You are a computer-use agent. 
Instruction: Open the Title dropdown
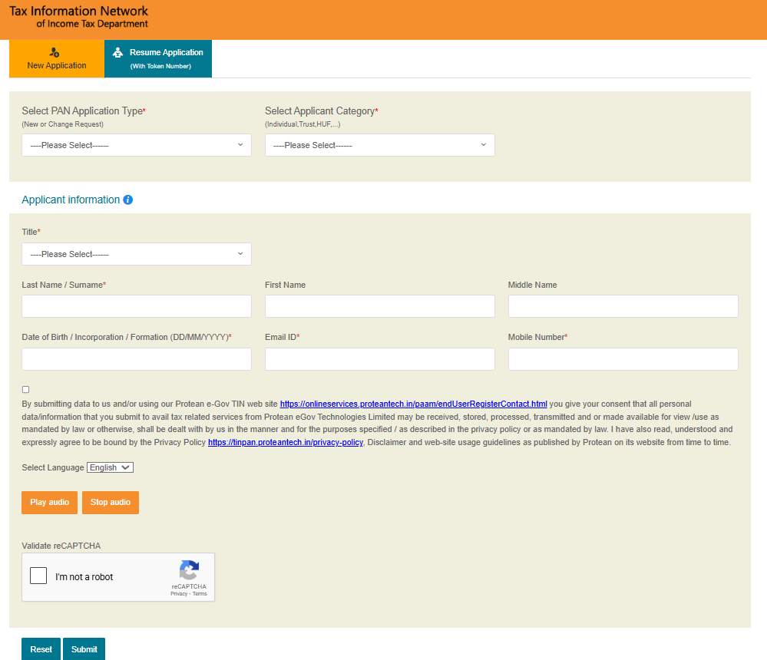[x=136, y=254]
